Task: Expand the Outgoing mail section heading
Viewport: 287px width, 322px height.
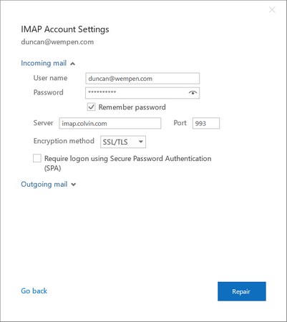Action: coord(44,185)
